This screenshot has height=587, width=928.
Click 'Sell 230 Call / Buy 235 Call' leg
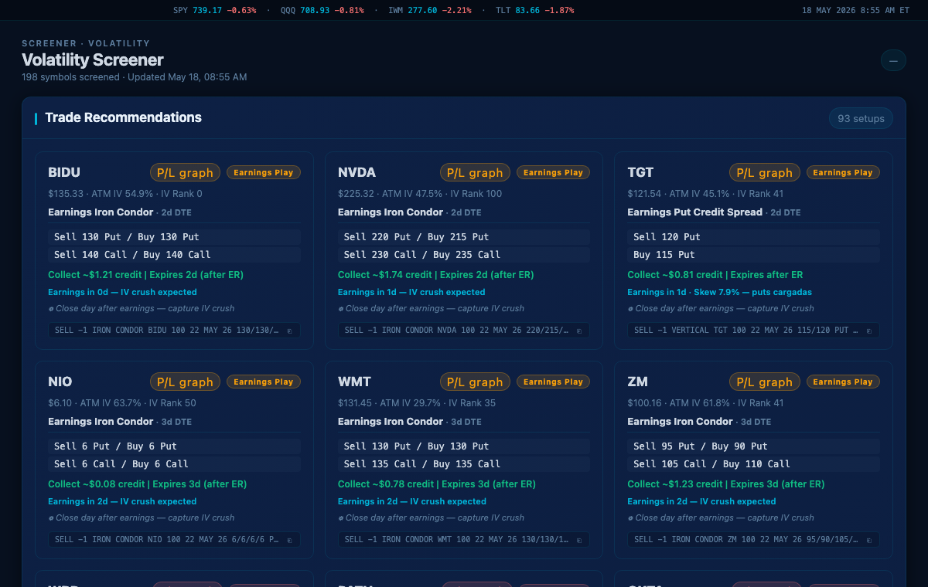point(464,255)
